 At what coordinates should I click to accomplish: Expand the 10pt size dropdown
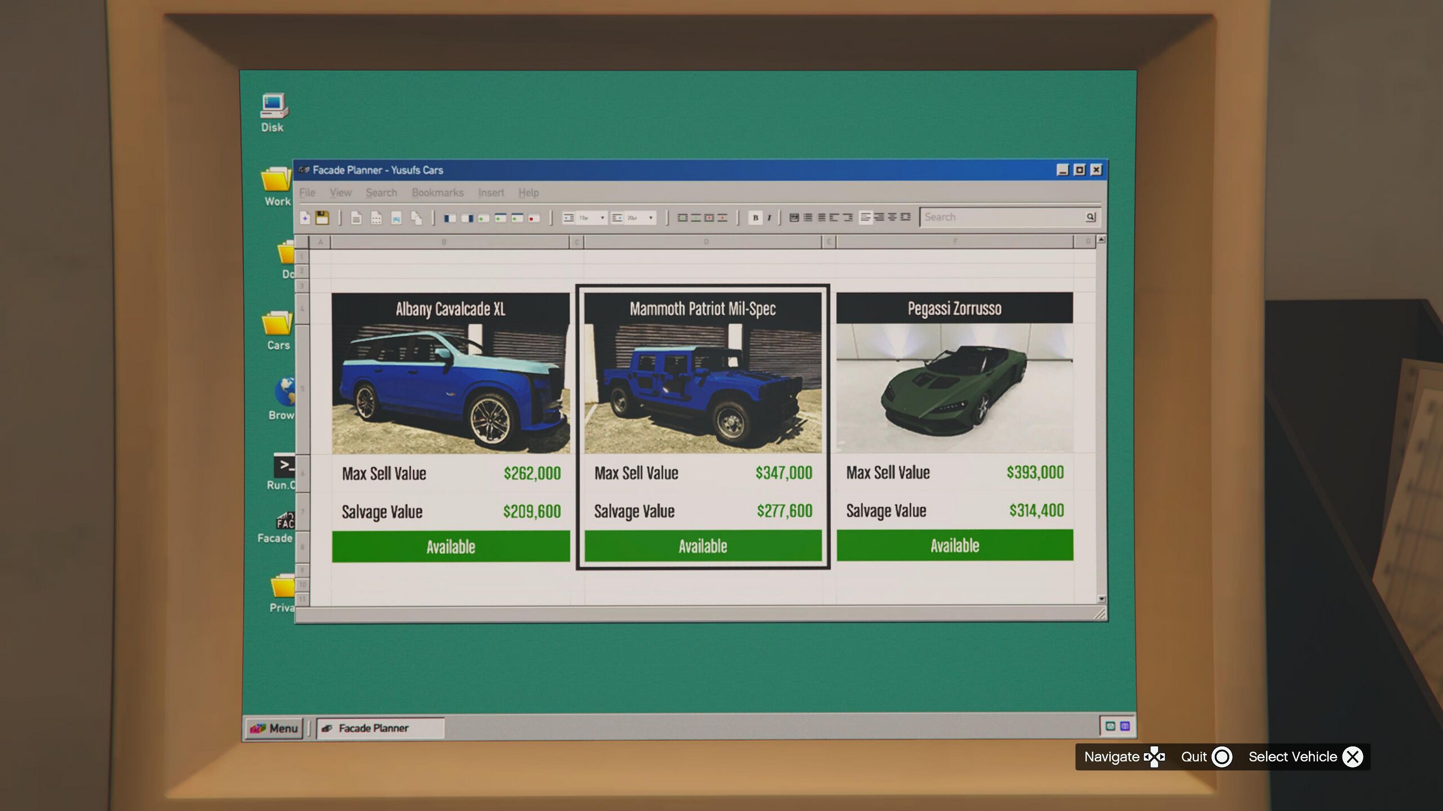(x=602, y=218)
